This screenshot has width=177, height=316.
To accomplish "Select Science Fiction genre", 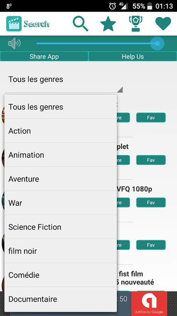I will pos(61,227).
